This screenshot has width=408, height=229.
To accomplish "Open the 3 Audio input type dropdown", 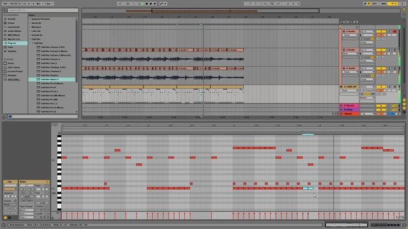I will point(367,50).
